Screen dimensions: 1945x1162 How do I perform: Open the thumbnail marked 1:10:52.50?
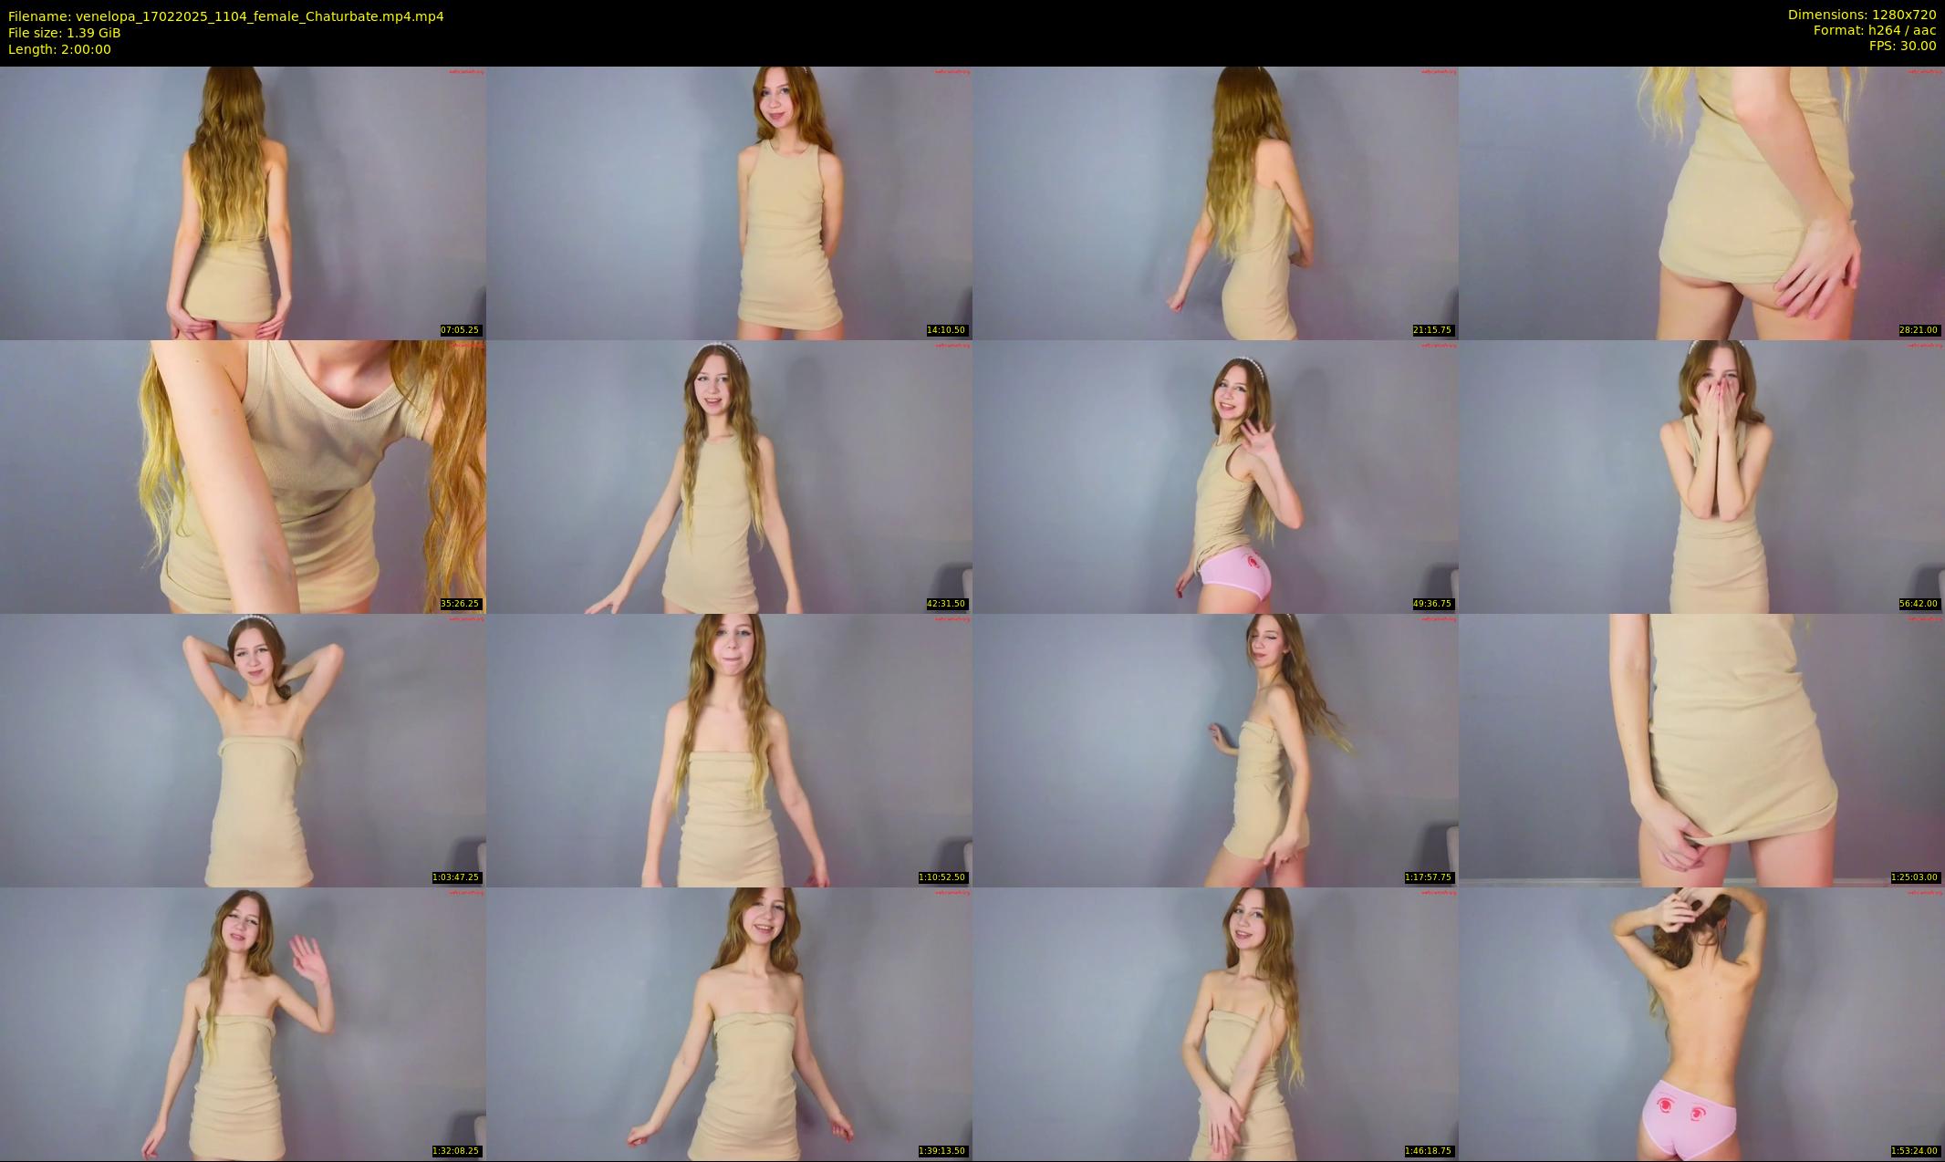[729, 750]
